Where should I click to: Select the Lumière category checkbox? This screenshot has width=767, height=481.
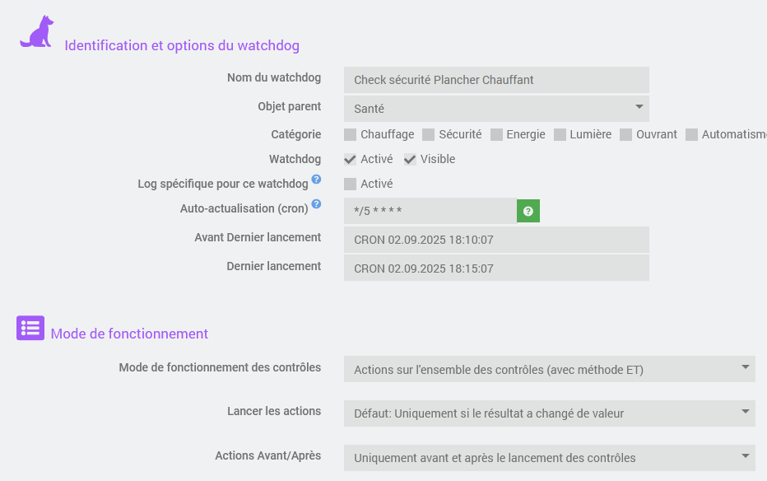pyautogui.click(x=560, y=134)
